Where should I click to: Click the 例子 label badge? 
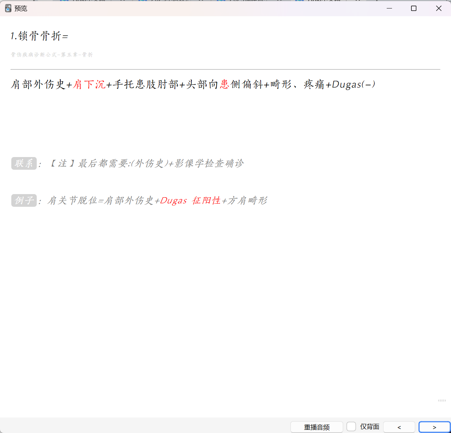[x=24, y=200]
